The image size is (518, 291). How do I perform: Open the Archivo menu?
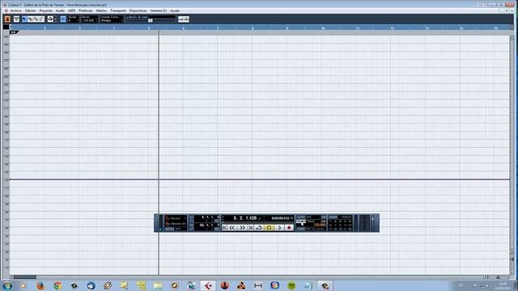pos(15,11)
